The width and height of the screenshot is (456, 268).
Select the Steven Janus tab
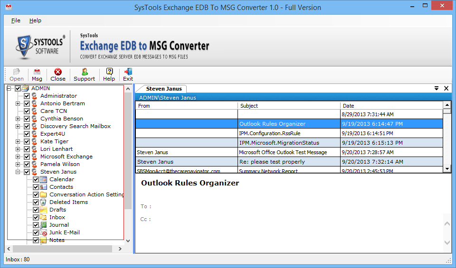(x=164, y=89)
